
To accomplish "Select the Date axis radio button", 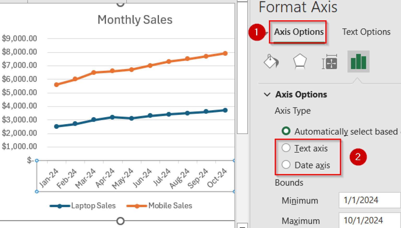I will click(x=286, y=164).
